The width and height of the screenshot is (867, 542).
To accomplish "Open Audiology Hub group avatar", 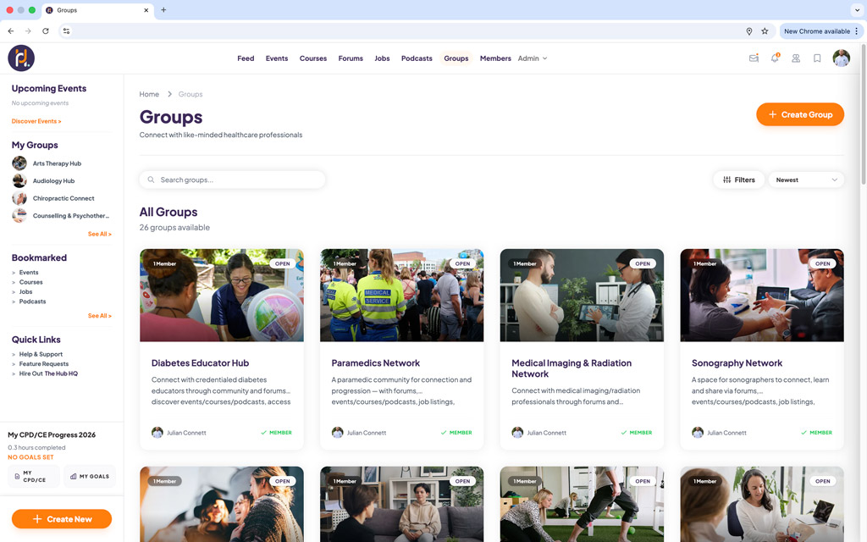I will point(19,181).
